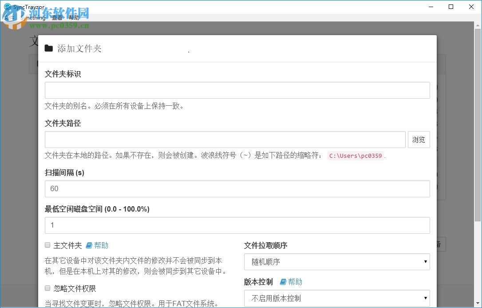Viewport: 482px width, 308px height.
Task: Open the 文件拉取顺序 dropdown showing 随机顺序
Action: [x=337, y=262]
